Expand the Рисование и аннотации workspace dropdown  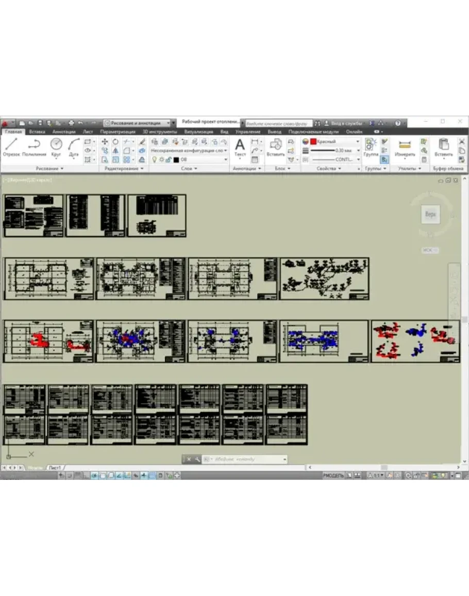[x=173, y=123]
